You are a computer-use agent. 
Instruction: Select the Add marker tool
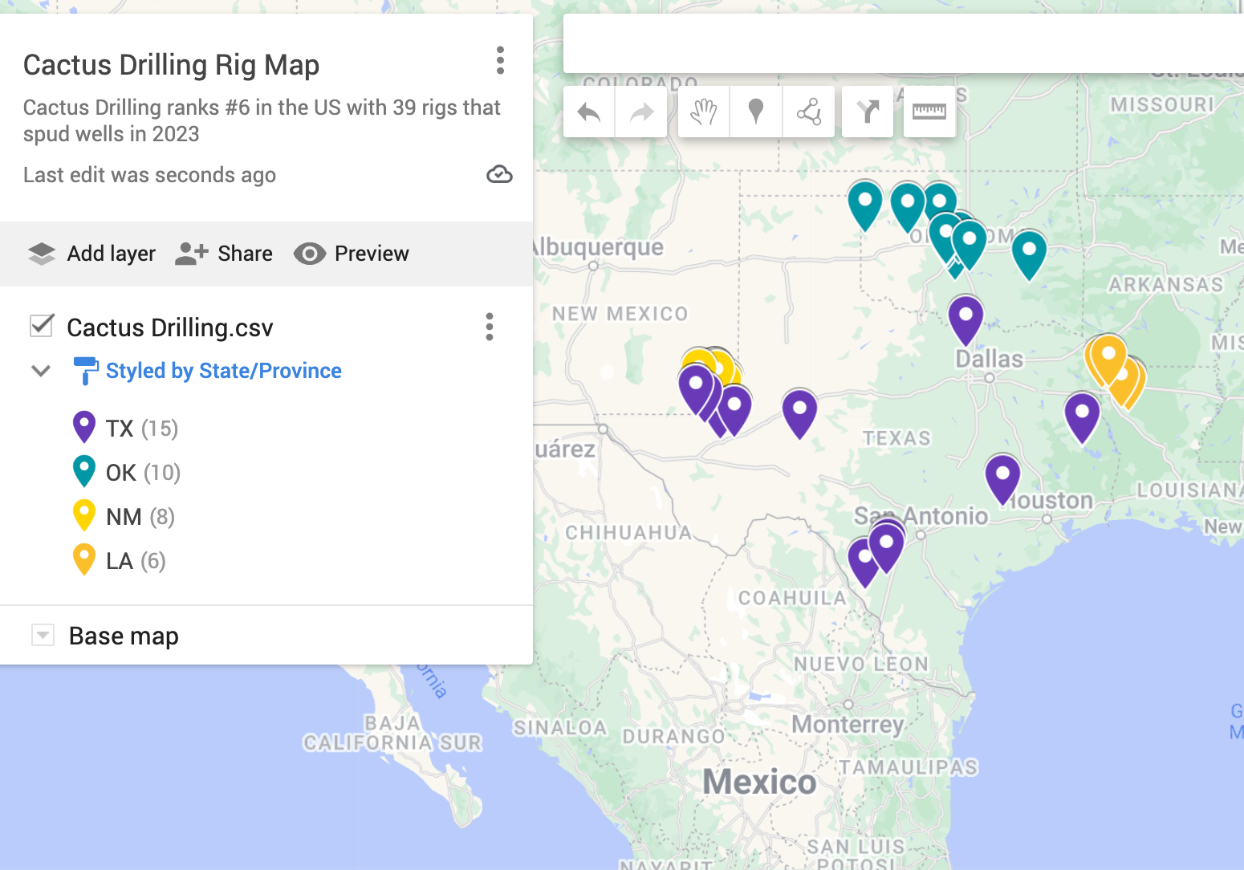[755, 112]
